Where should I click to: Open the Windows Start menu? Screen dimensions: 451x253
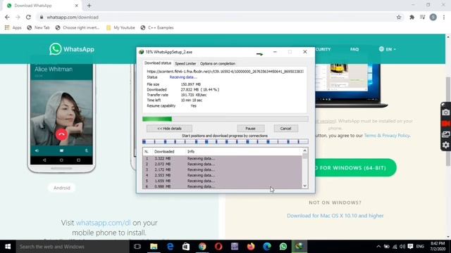(x=8, y=247)
